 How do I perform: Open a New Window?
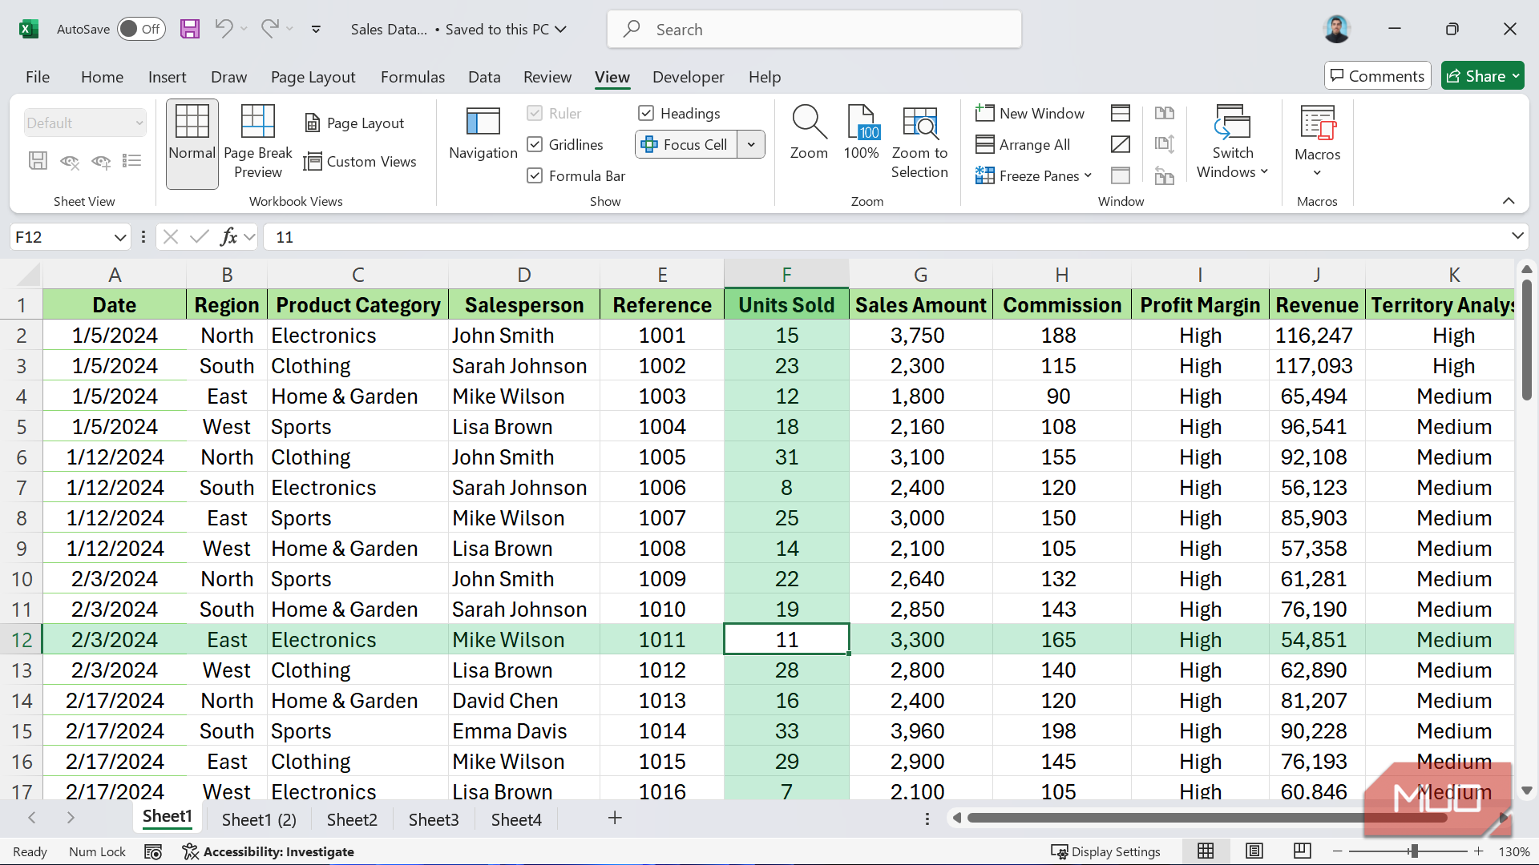1030,114
